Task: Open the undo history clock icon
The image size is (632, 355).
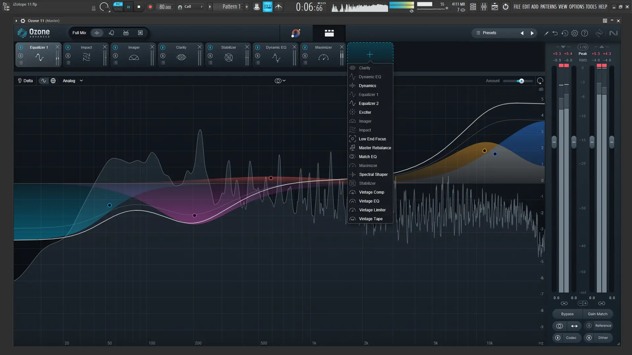Action: point(565,33)
